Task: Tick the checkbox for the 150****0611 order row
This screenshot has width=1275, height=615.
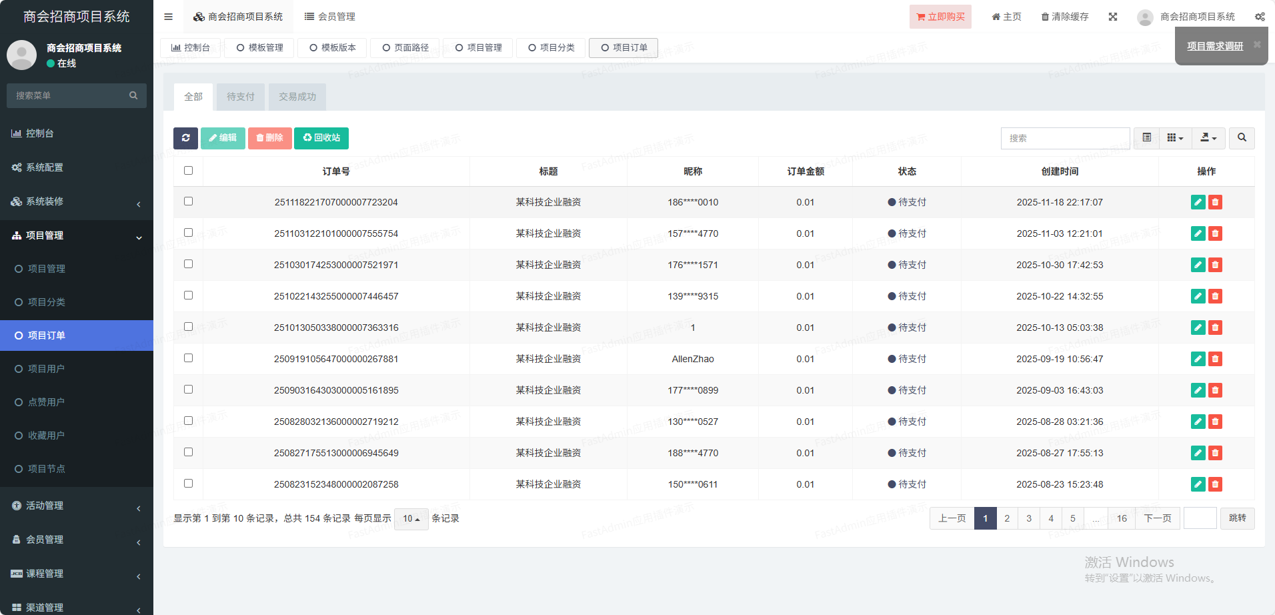Action: coord(189,484)
